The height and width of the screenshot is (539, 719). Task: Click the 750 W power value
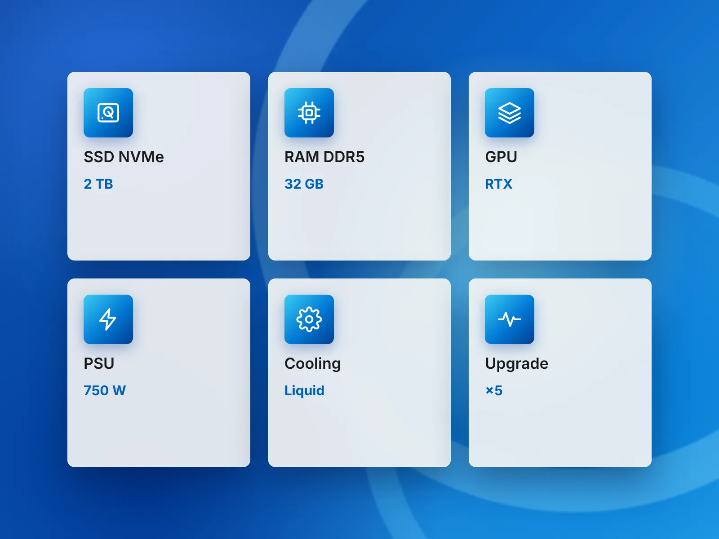(105, 390)
